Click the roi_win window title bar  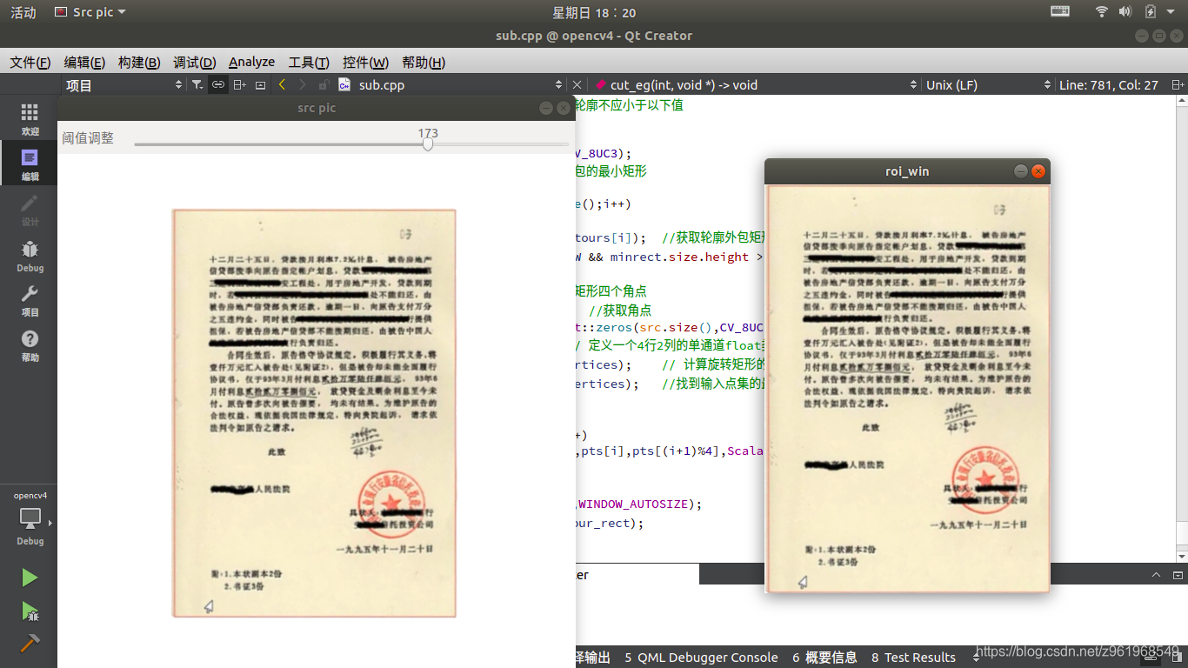907,171
